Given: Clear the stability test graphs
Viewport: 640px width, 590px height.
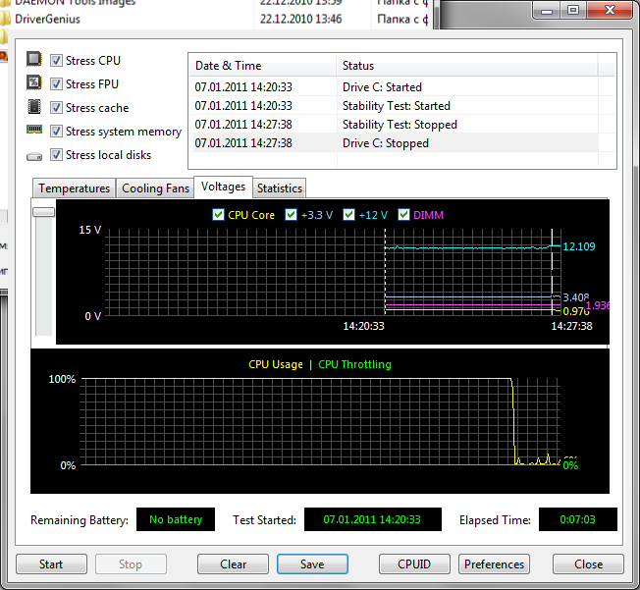Looking at the screenshot, I should (233, 563).
